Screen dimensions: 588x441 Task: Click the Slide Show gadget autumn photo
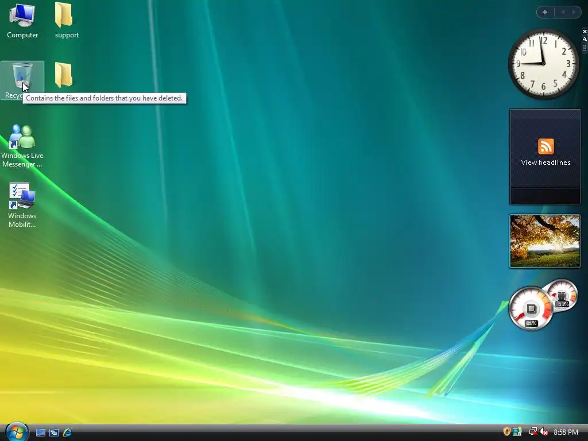click(x=544, y=241)
